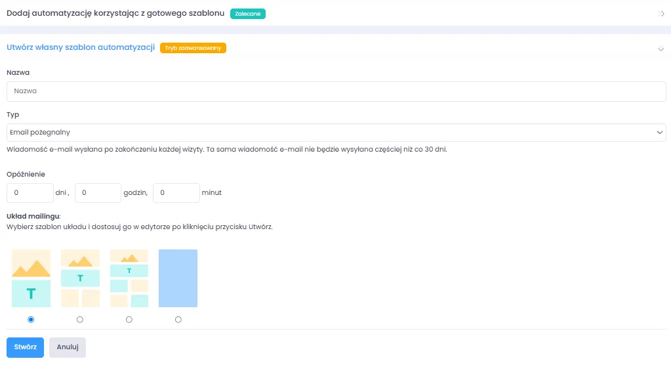Image resolution: width=671 pixels, height=365 pixels.
Task: Click the orange Tryb zaawansowany badge
Action: 193,48
